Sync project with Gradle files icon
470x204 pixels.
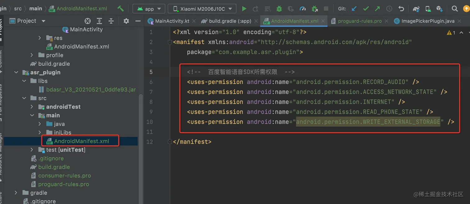[x=416, y=9]
